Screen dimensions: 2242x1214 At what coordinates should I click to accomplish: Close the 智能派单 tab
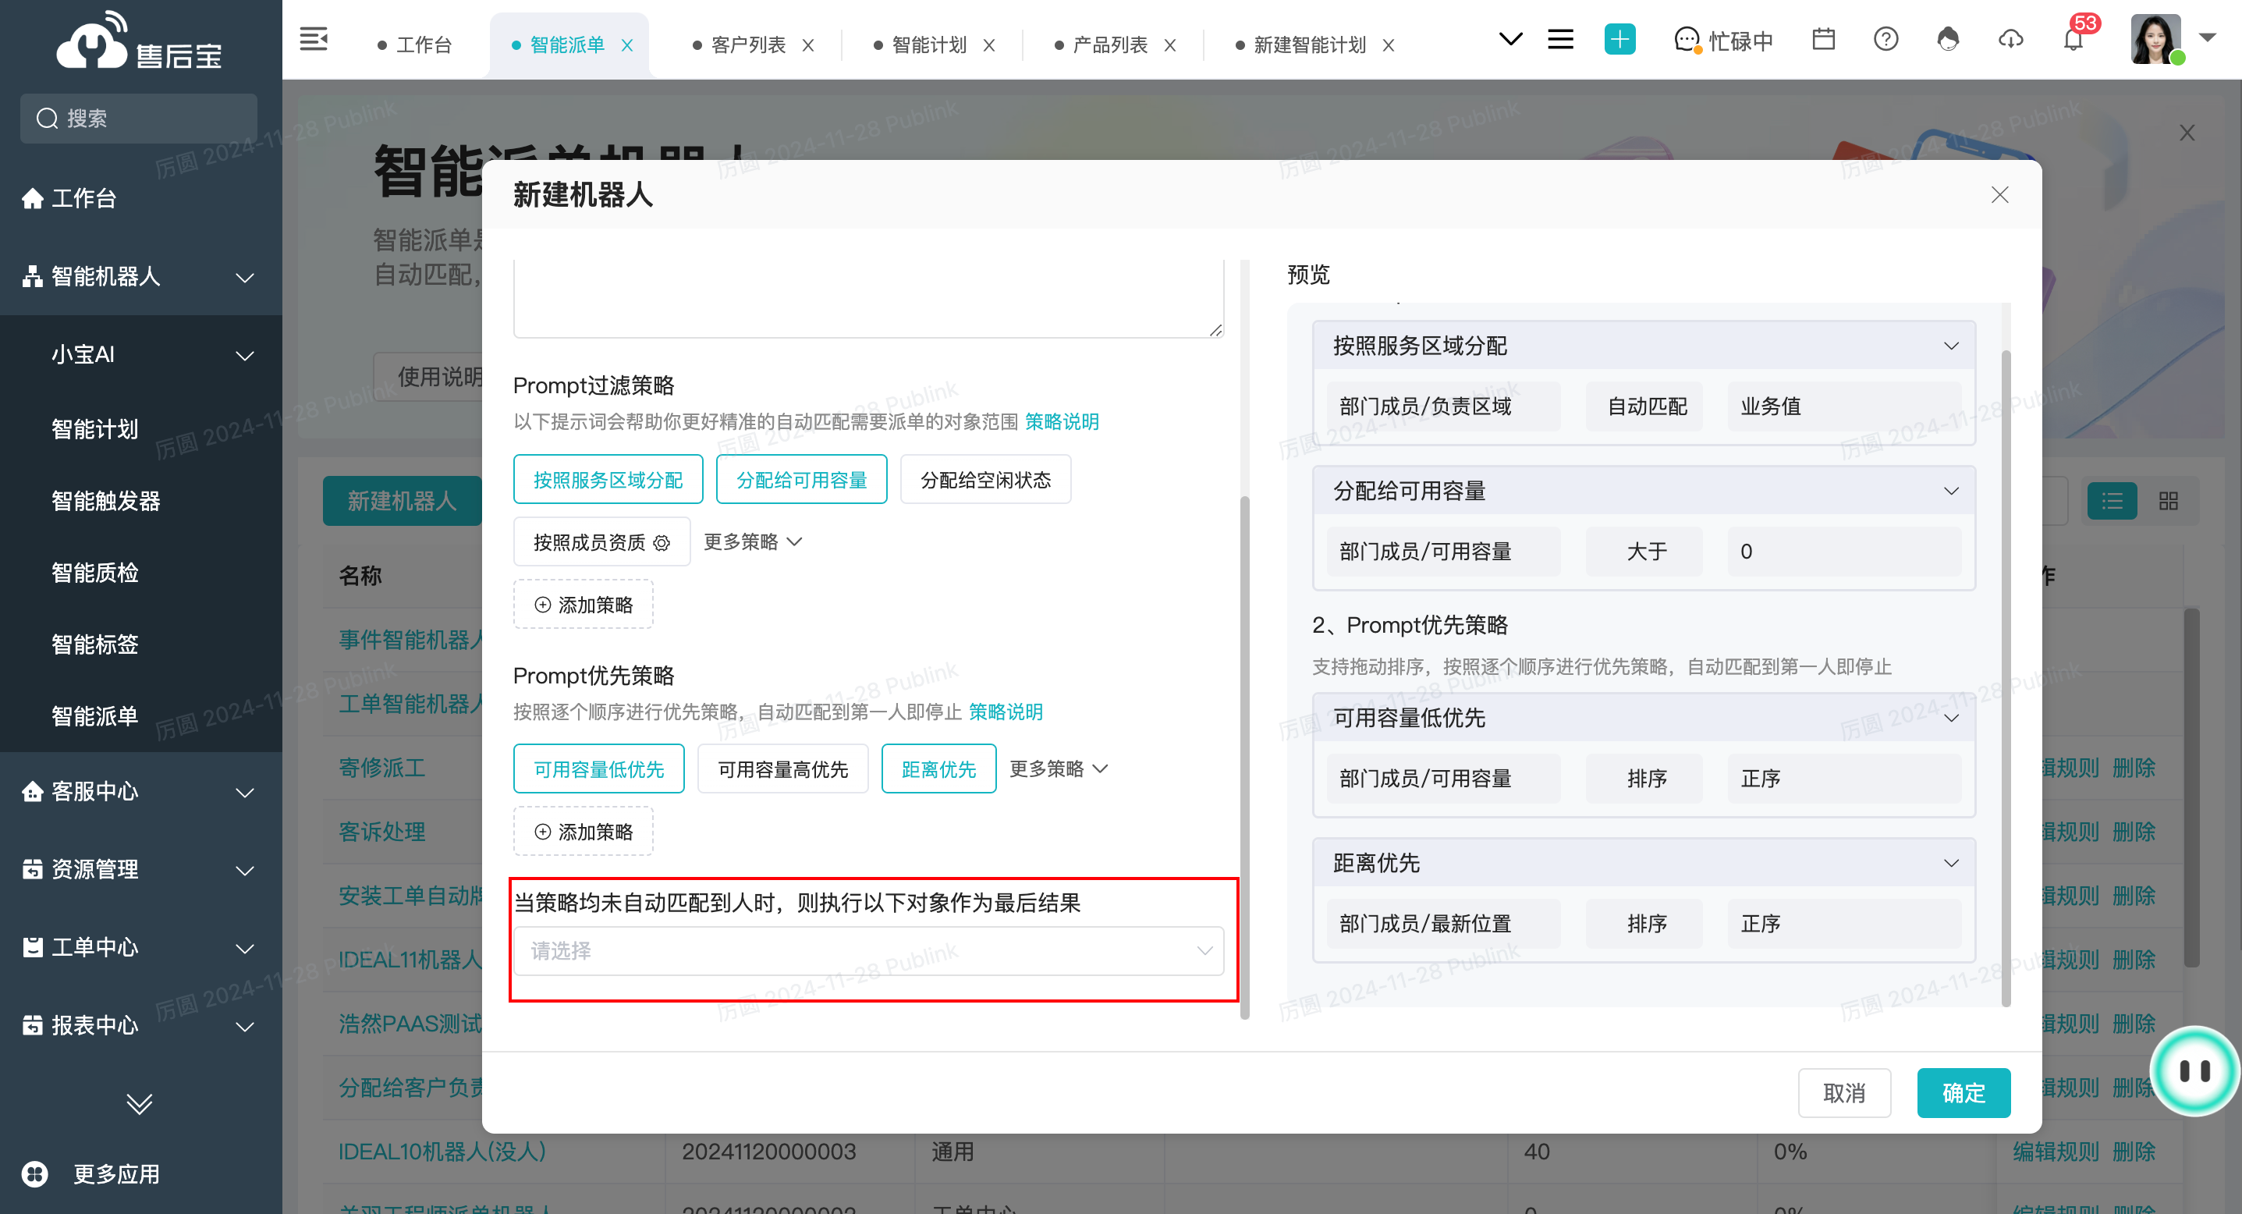(x=627, y=45)
